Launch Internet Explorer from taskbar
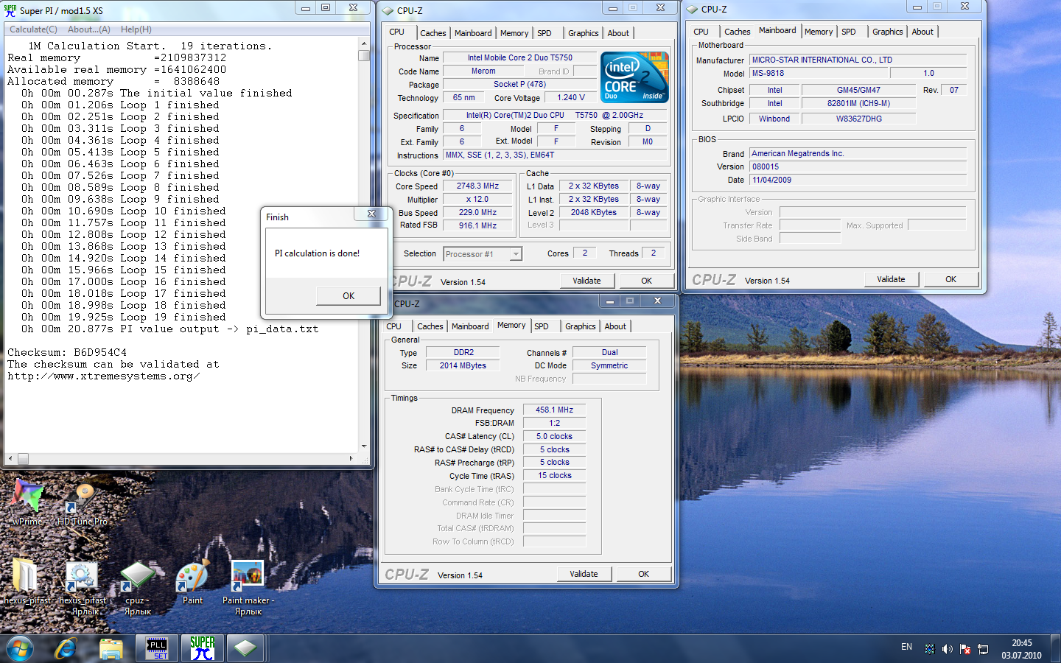Viewport: 1061px width, 663px height. (66, 648)
